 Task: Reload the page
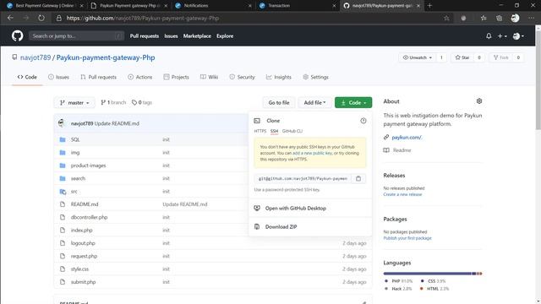41,18
